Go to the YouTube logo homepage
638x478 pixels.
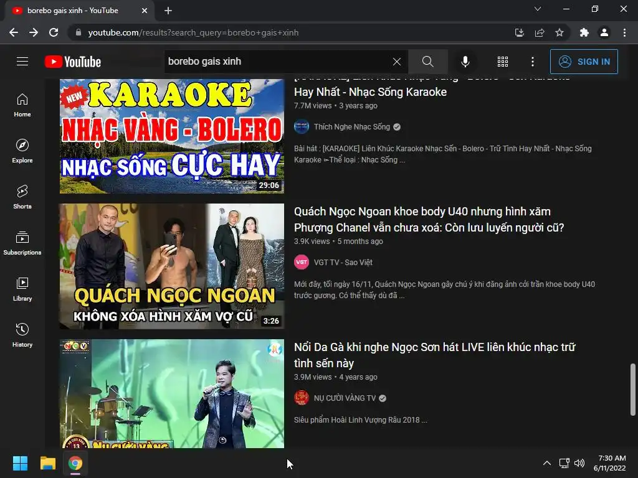73,62
